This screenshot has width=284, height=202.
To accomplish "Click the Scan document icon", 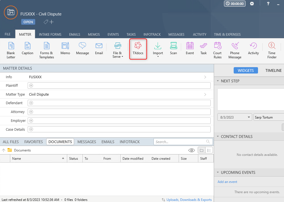I will (x=173, y=49).
